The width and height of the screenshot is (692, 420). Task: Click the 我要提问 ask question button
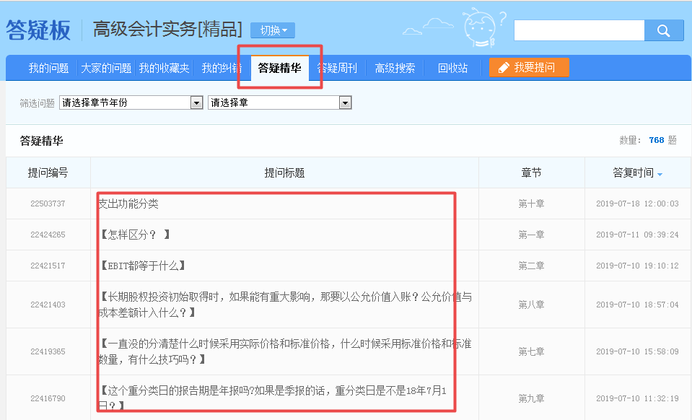[x=528, y=68]
